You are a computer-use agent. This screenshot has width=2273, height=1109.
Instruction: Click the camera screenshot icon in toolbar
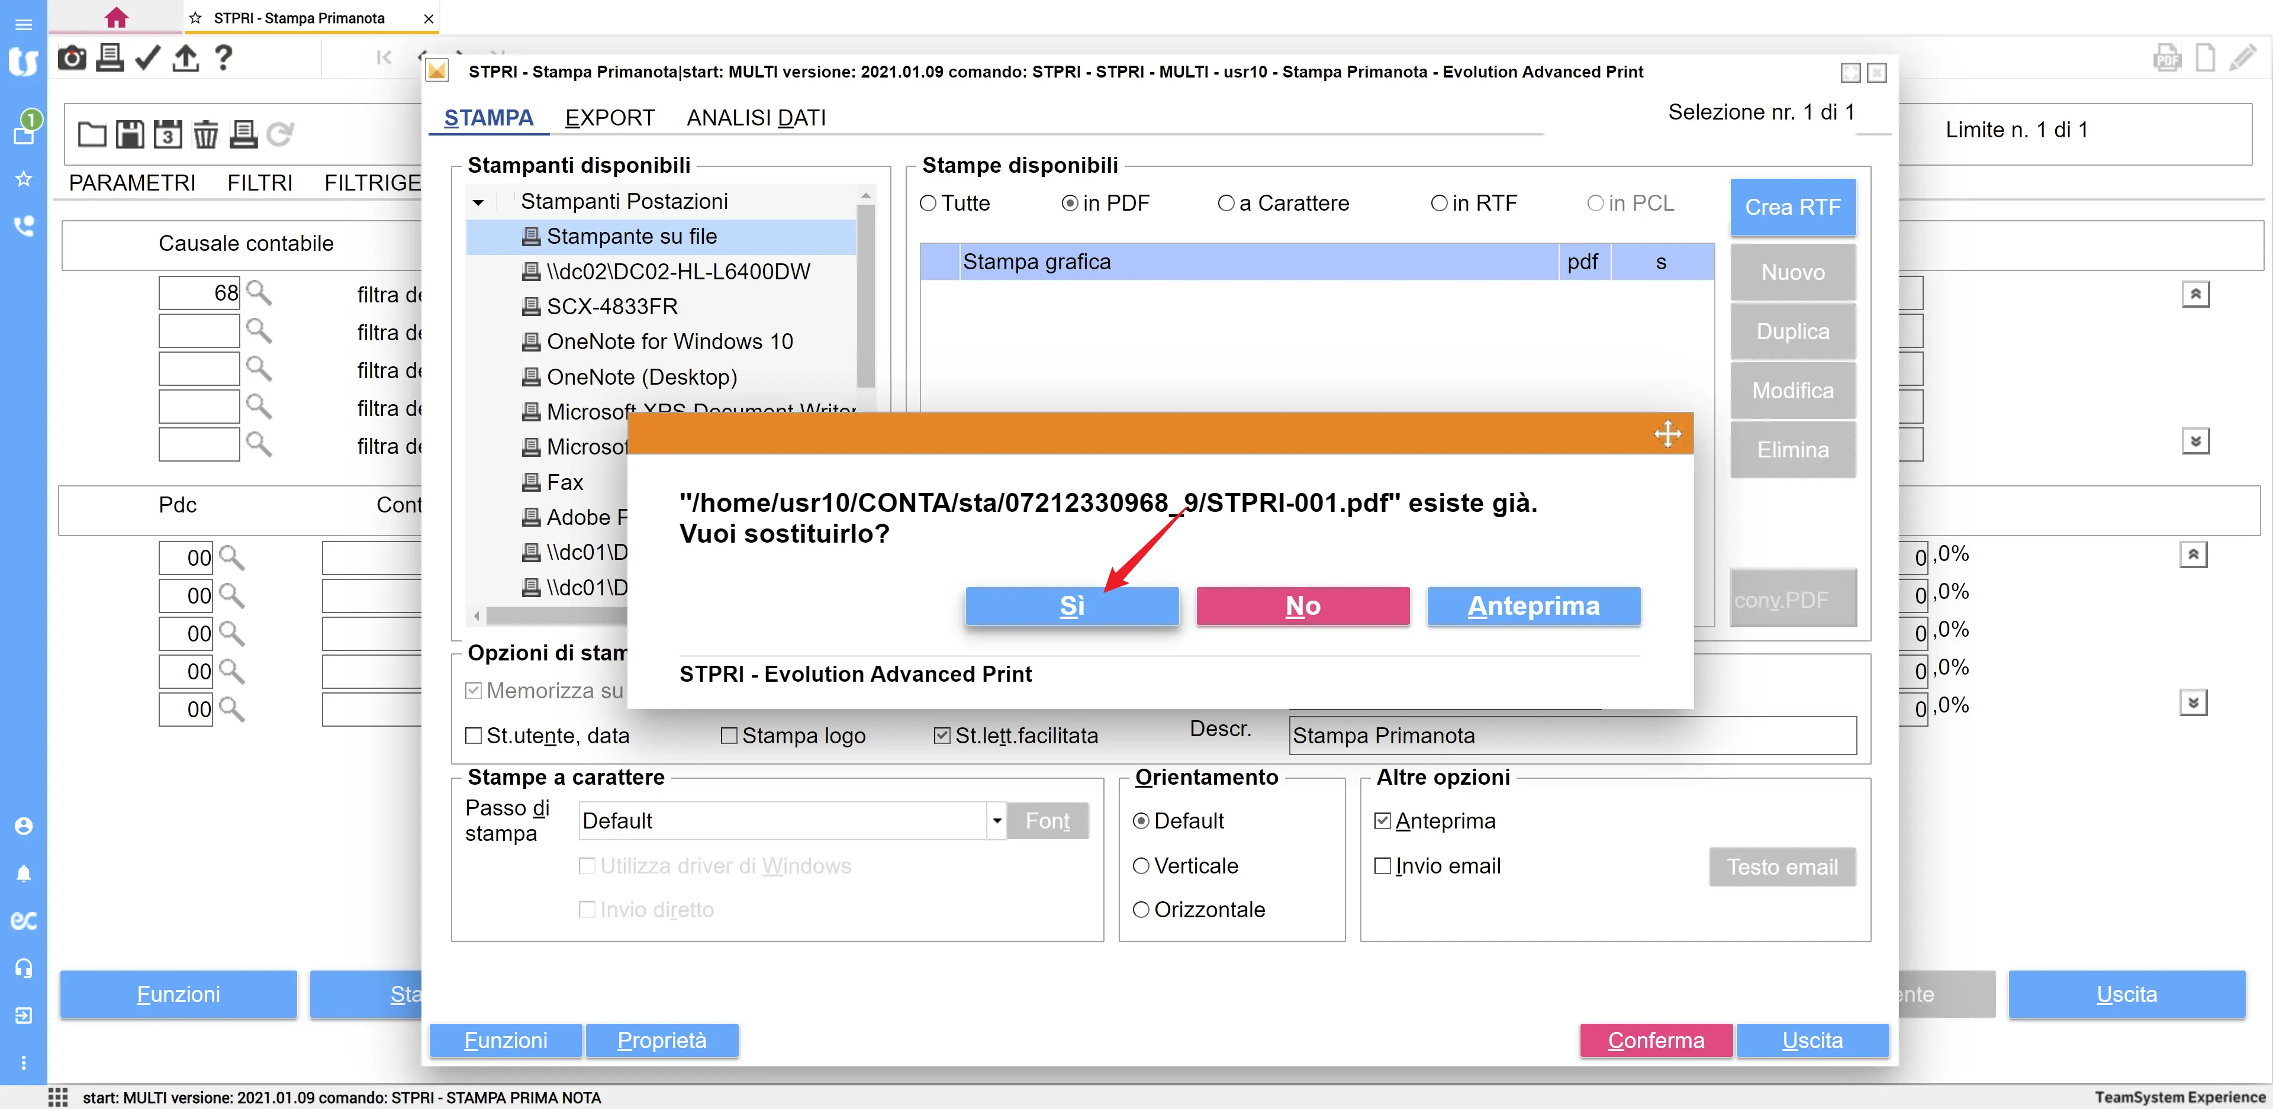pyautogui.click(x=72, y=58)
